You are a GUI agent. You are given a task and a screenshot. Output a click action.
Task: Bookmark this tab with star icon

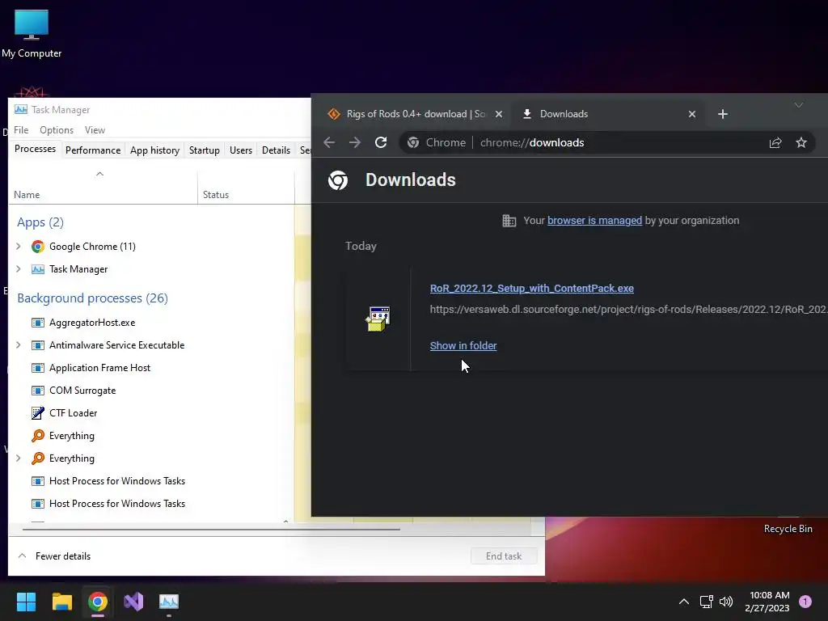801,142
